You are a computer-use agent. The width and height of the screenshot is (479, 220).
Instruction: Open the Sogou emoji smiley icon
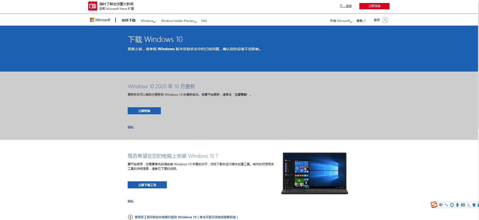click(452, 205)
